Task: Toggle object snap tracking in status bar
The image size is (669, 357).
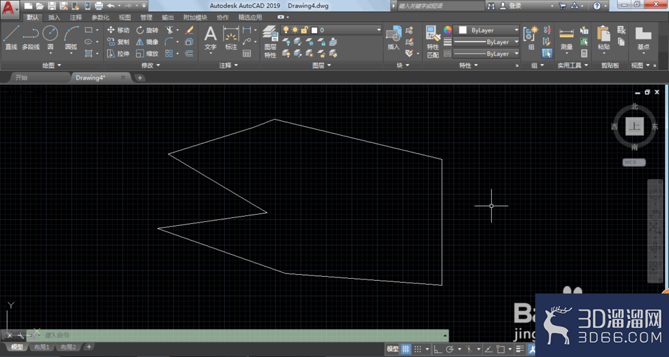Action: pyautogui.click(x=488, y=349)
